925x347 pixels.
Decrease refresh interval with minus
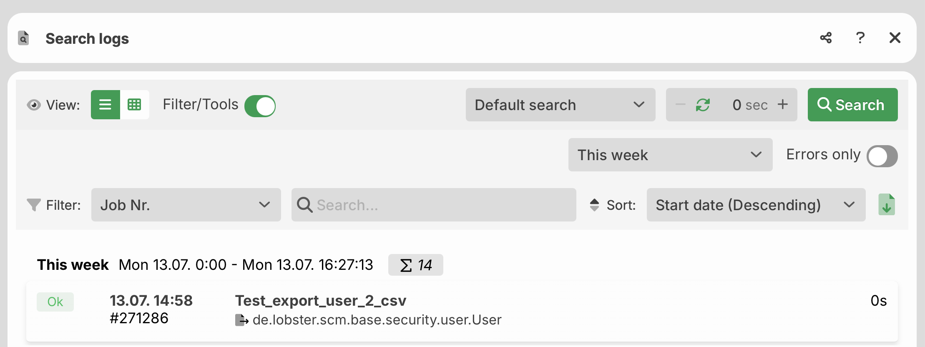[x=680, y=105]
